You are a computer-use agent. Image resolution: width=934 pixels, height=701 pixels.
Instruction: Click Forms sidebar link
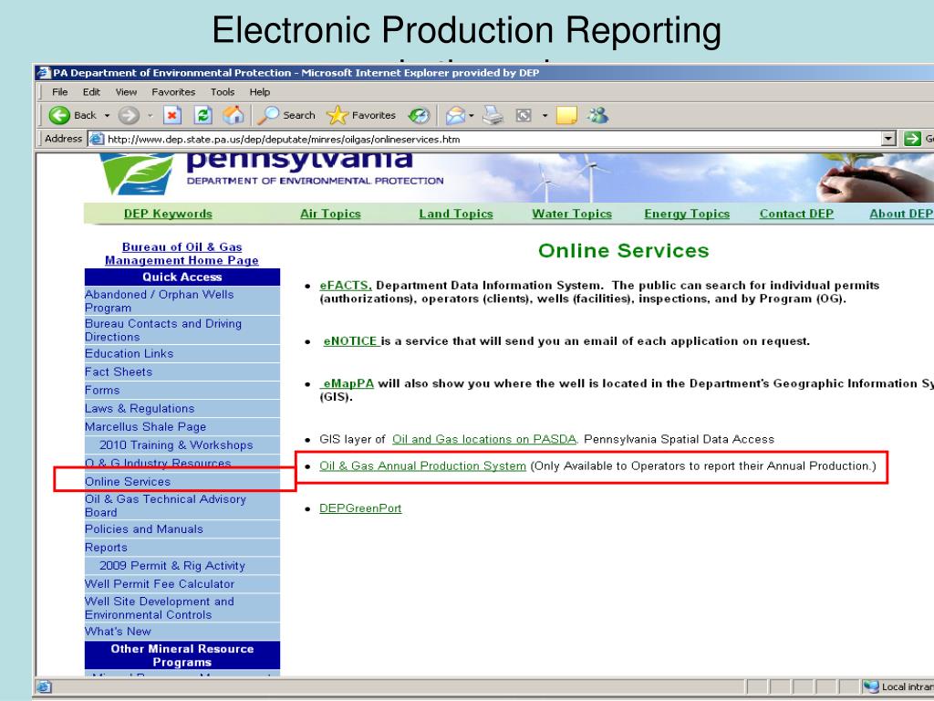tap(102, 390)
